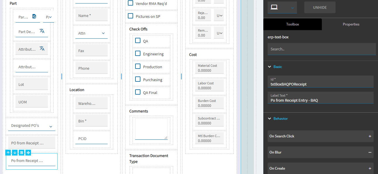
Task: Click the delete trash icon on selected control
Action: pyautogui.click(x=22, y=153)
